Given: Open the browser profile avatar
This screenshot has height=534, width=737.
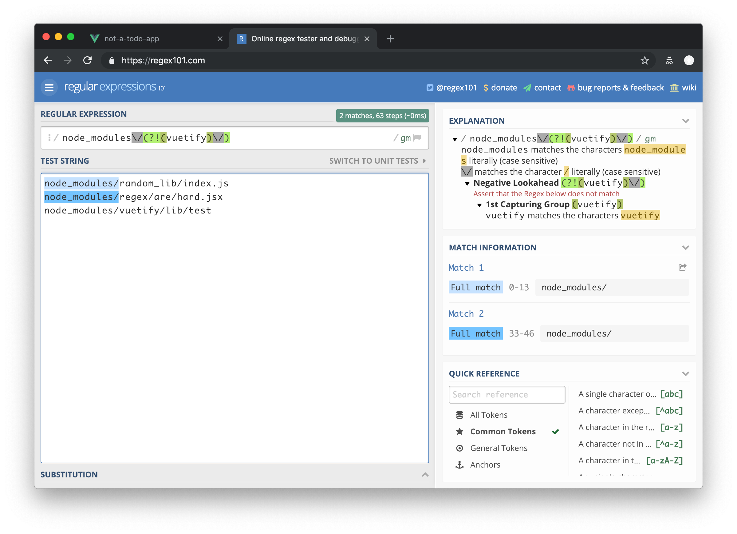Looking at the screenshot, I should pos(688,60).
